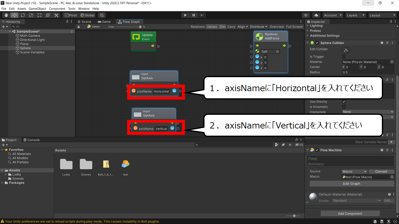Open the Source Macro dropdown
Screen dimensions: 399x224
click(355, 171)
